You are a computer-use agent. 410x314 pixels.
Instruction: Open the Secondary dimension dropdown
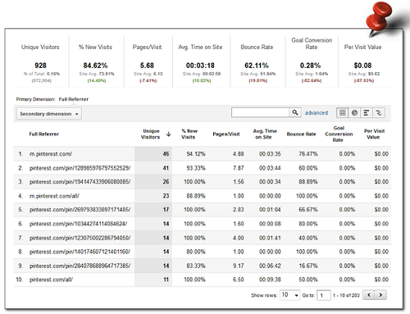pyautogui.click(x=49, y=114)
